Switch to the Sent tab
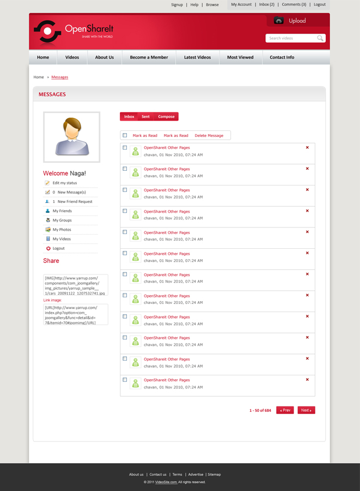This screenshot has width=360, height=491. click(x=145, y=117)
